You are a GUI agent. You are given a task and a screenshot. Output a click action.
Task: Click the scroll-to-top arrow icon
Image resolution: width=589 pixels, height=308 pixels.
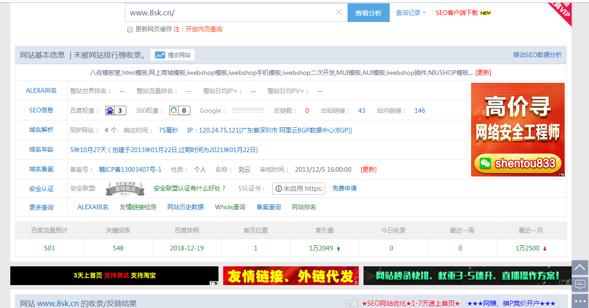(x=580, y=268)
